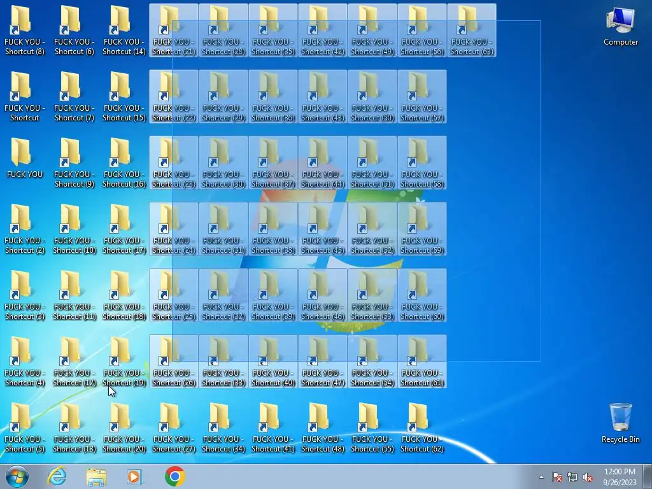Screen dimensions: 652x489
Task: Select the Shortcut (34) folder
Action: (x=223, y=428)
